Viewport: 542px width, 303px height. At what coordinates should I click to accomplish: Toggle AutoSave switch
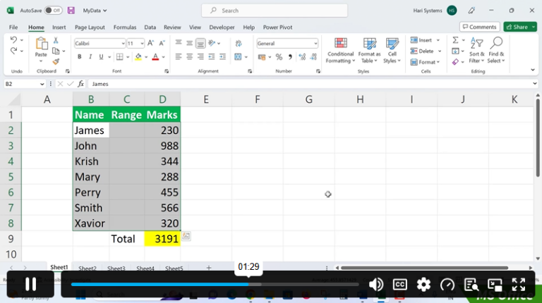pos(53,11)
